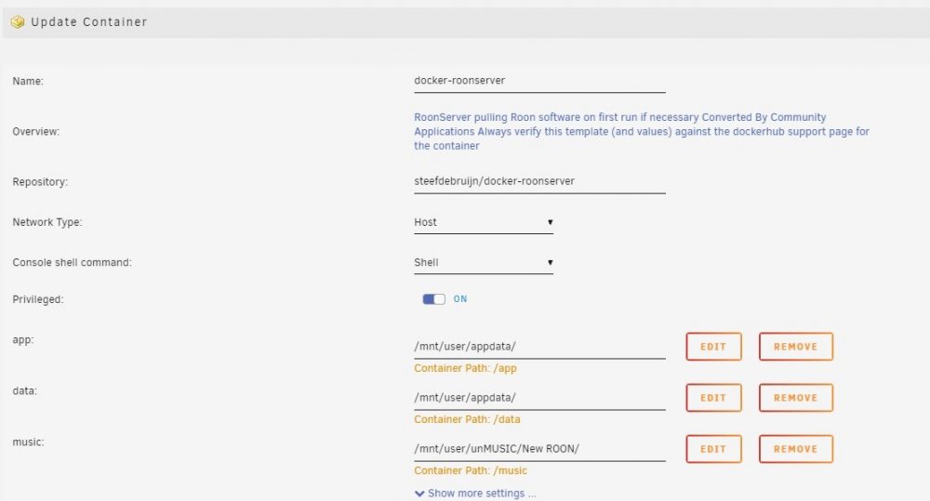The width and height of the screenshot is (930, 501).
Task: Click the 'Container Path: /music' text
Action: point(471,470)
